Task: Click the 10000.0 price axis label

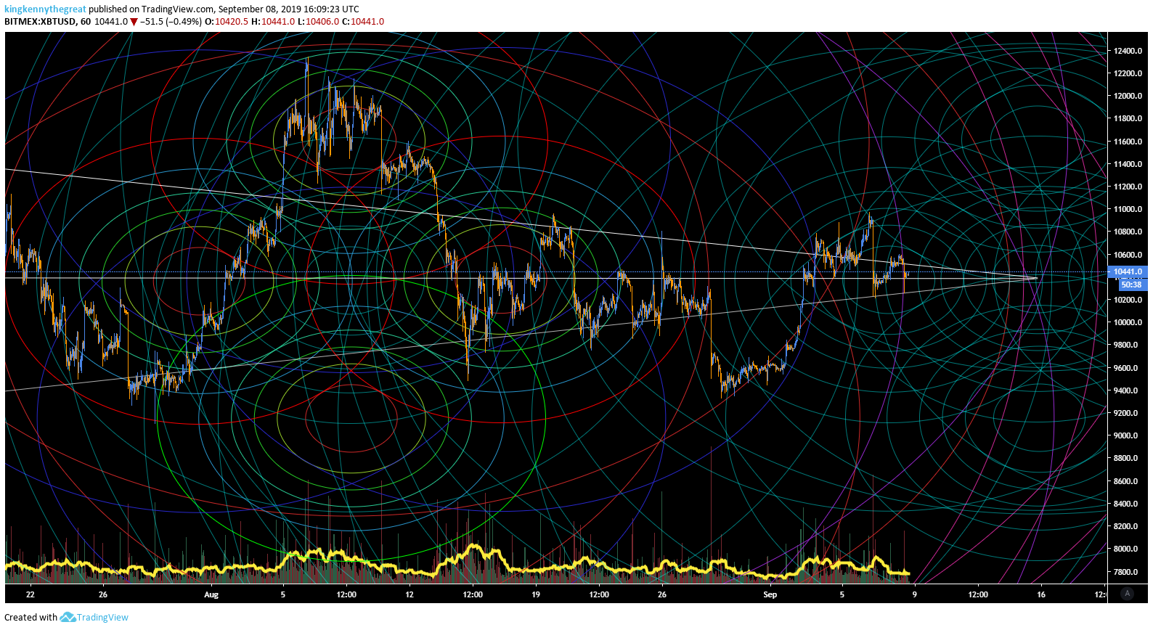Action: click(1128, 322)
